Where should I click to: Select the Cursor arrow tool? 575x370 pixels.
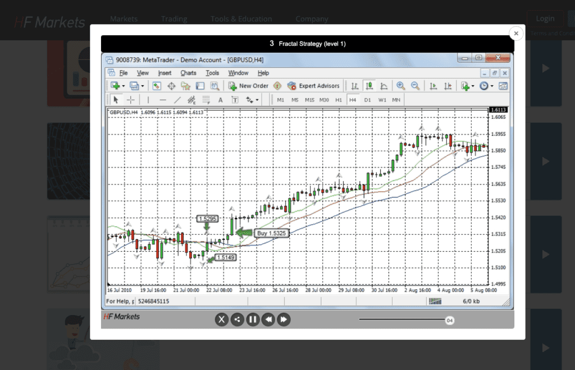click(116, 100)
